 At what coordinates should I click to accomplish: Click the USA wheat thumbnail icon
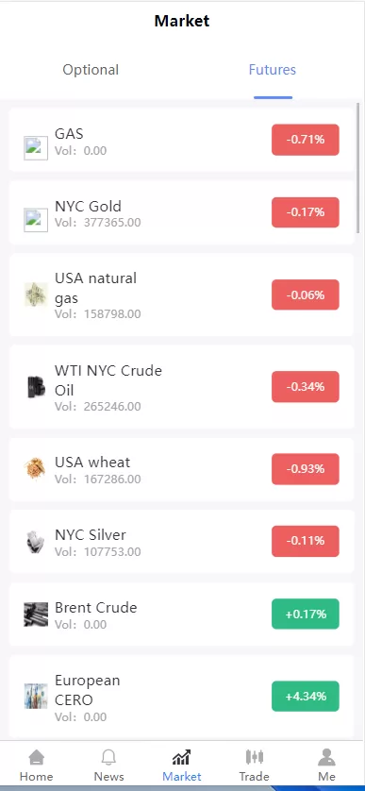[x=36, y=469]
